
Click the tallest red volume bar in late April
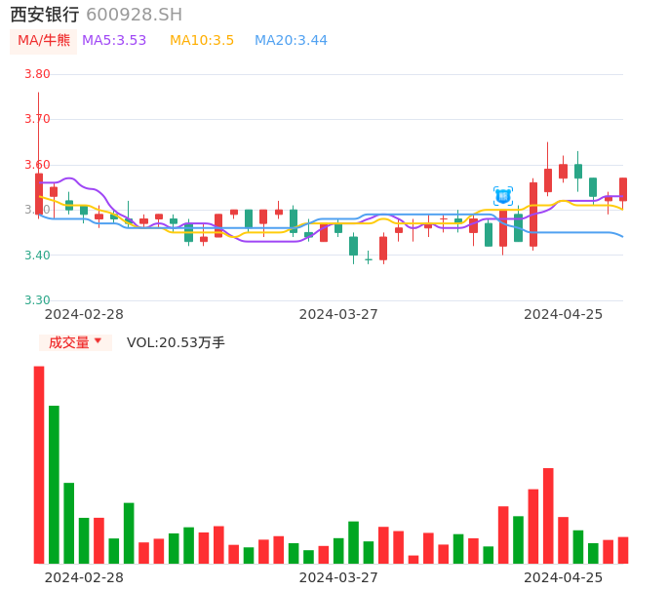click(548, 516)
